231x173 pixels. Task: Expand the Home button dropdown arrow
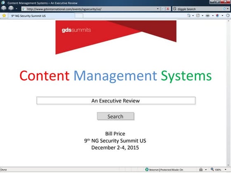point(193,16)
